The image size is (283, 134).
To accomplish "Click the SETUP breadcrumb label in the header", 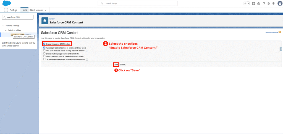I will (x=52, y=19).
